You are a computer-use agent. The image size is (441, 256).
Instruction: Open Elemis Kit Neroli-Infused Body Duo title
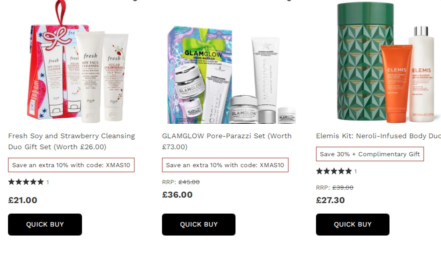[x=378, y=136]
